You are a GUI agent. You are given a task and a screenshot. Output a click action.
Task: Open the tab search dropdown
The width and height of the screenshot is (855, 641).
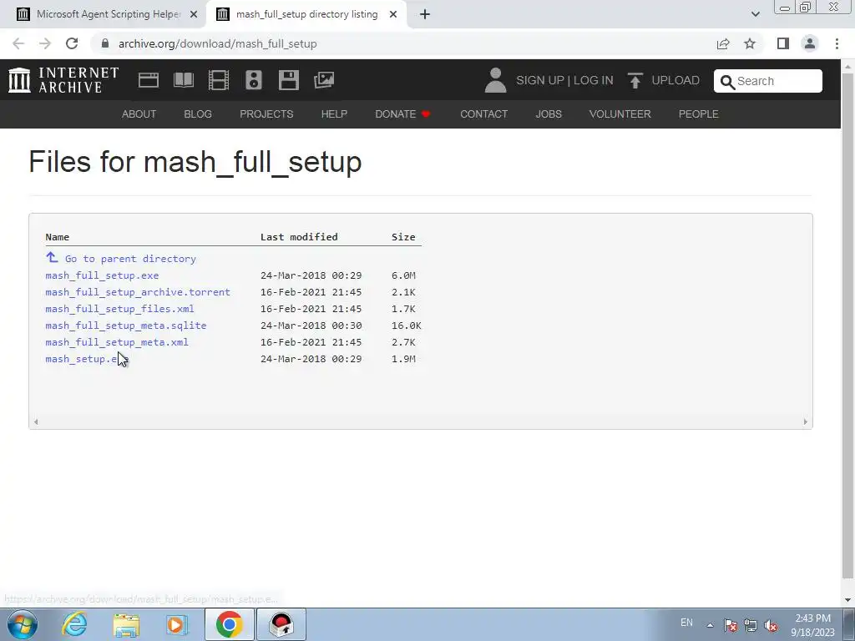pyautogui.click(x=755, y=14)
